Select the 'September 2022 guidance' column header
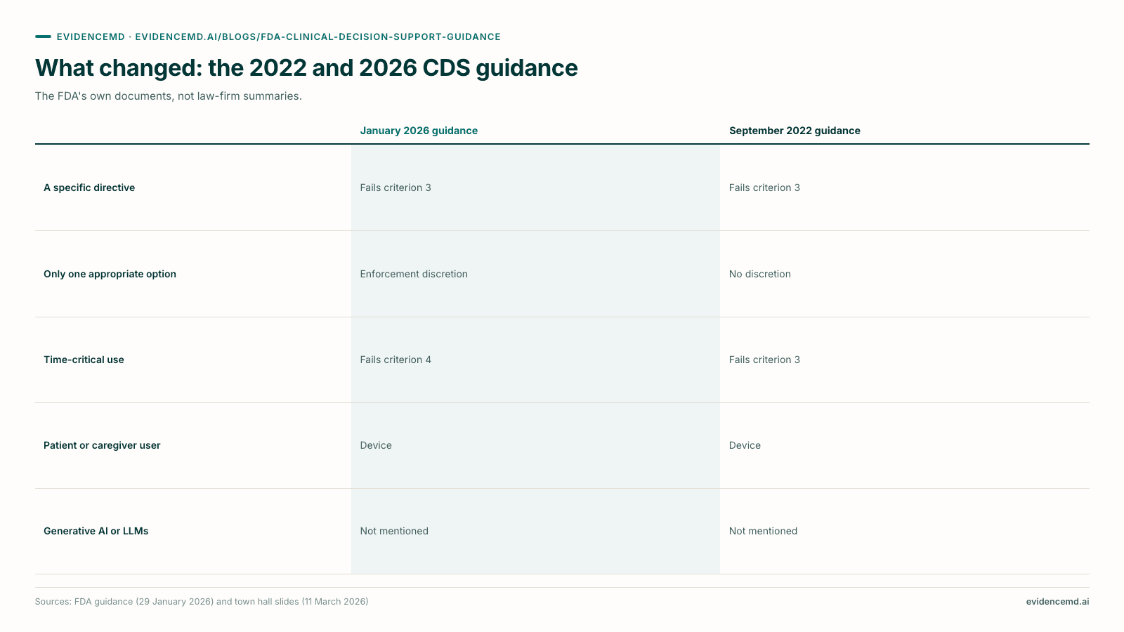The image size is (1124, 632). (795, 131)
